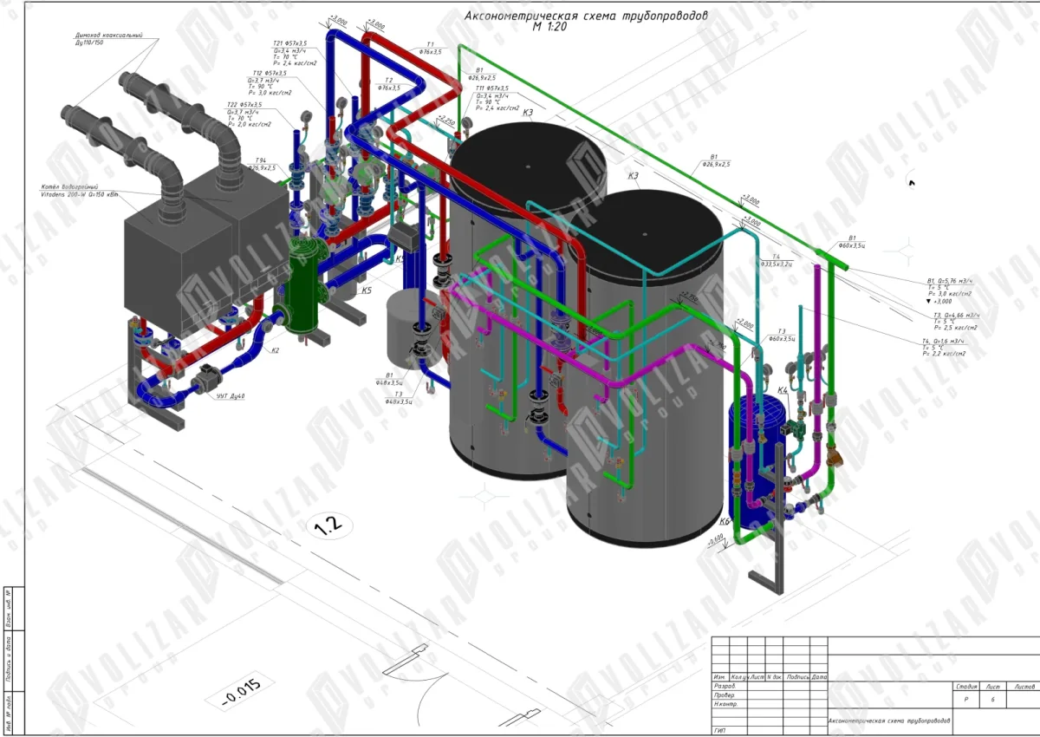Select the 'P= 2,5 кгс/см2' pressure value
1040x737 pixels.
(956, 329)
